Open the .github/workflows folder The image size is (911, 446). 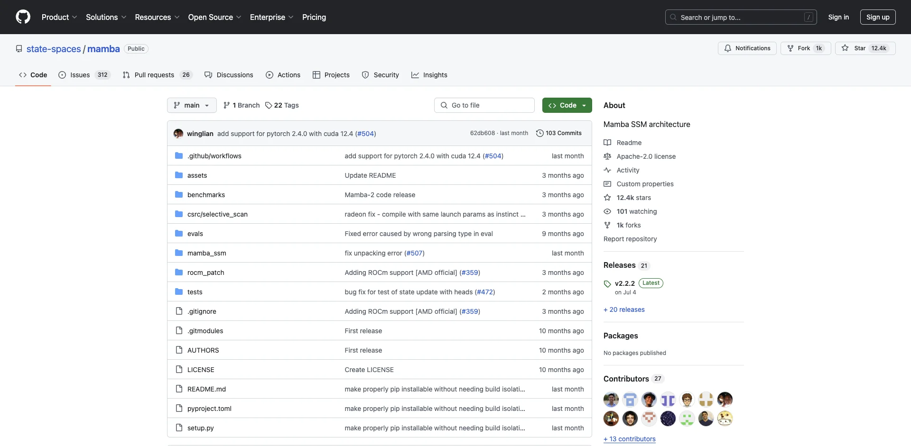coord(214,156)
